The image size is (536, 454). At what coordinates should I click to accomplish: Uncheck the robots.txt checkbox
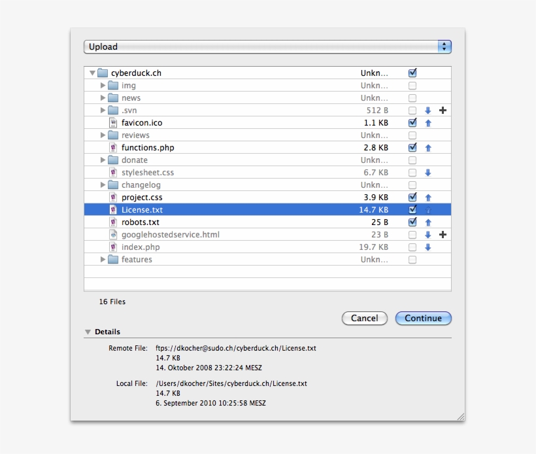tap(412, 222)
